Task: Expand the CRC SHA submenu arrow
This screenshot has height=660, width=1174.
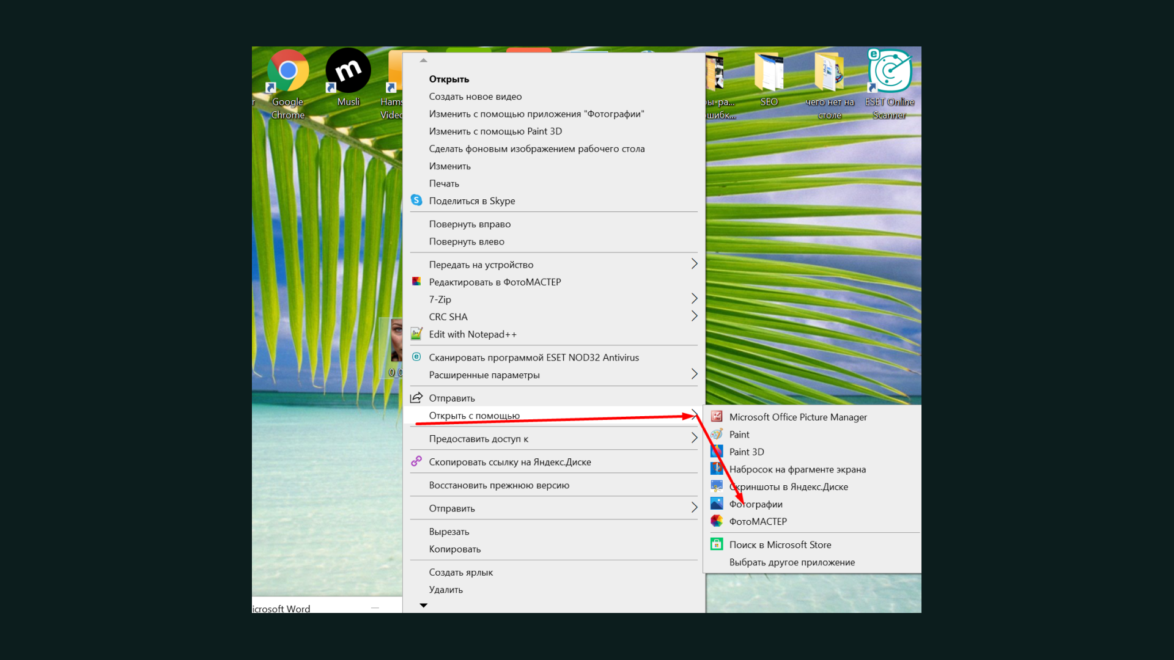Action: pos(694,316)
